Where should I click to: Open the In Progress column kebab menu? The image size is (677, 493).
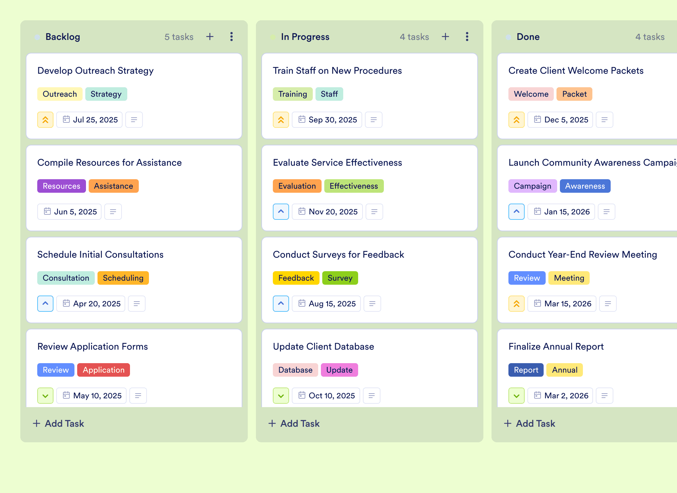[467, 37]
